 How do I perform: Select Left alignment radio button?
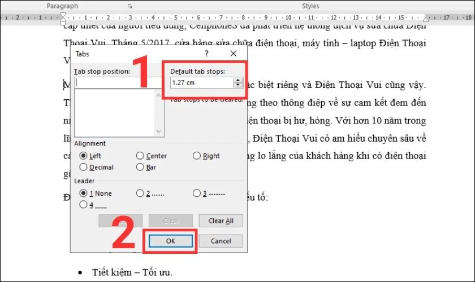83,156
